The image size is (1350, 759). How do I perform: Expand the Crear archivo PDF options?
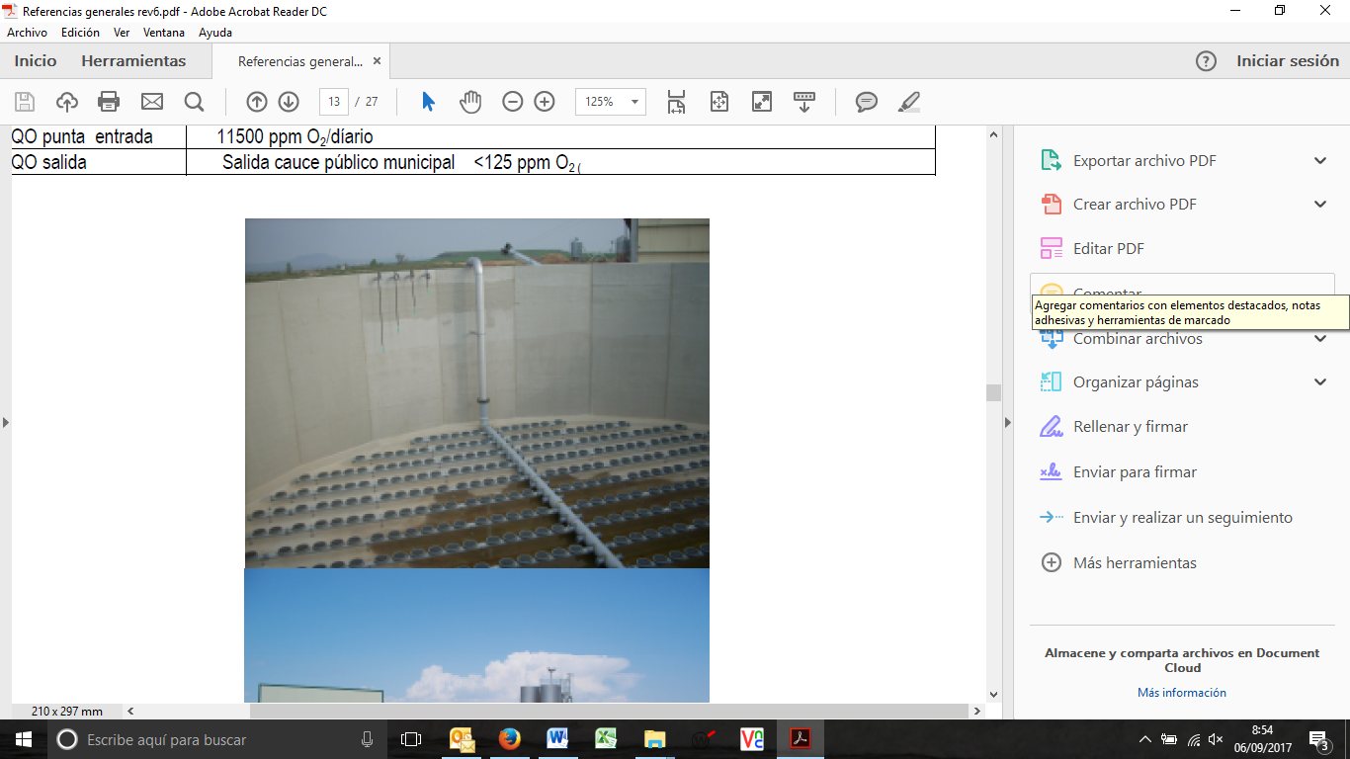(1320, 205)
